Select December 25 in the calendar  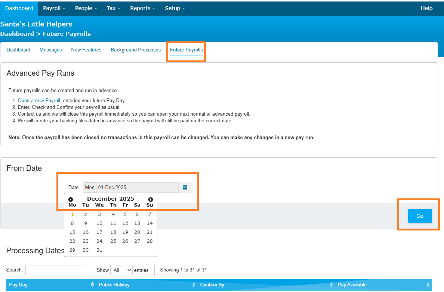(113, 241)
